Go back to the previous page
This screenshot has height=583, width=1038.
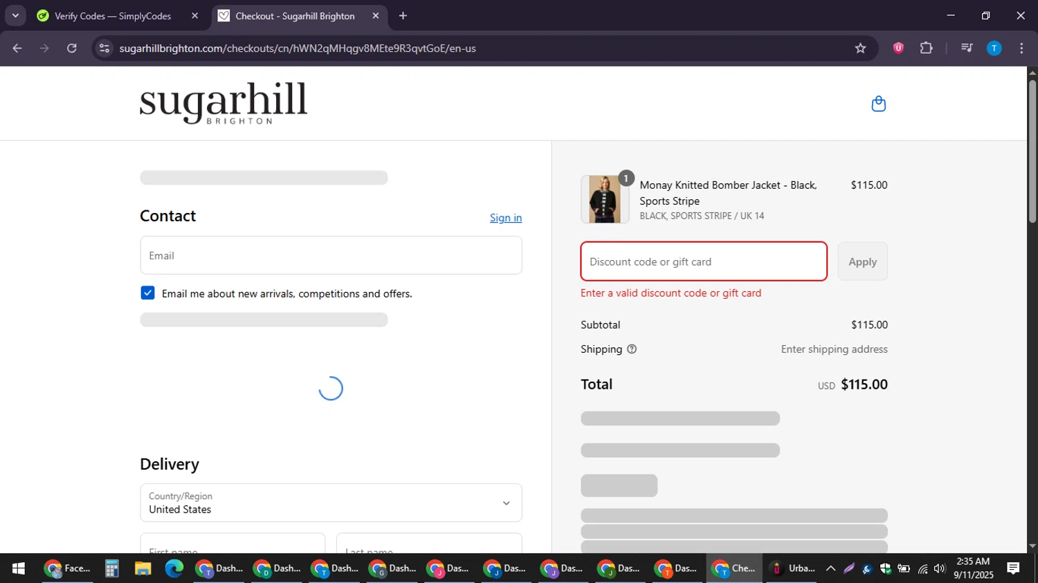[x=17, y=48]
